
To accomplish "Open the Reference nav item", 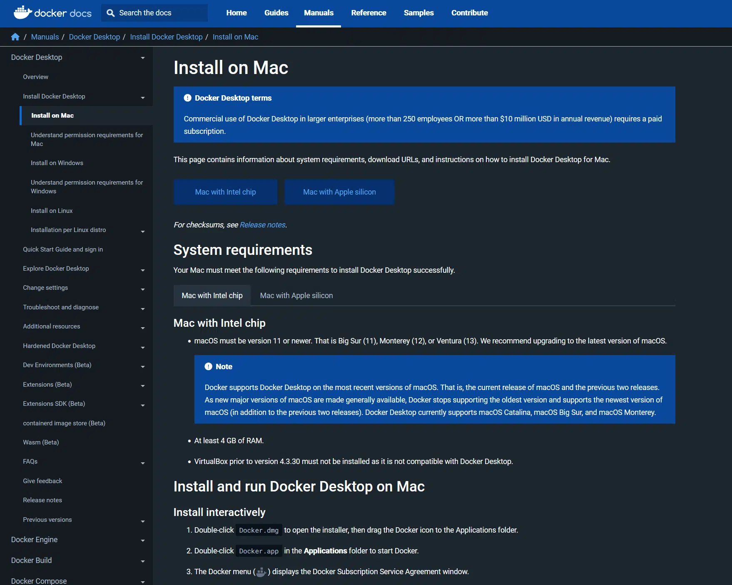I will 368,13.
